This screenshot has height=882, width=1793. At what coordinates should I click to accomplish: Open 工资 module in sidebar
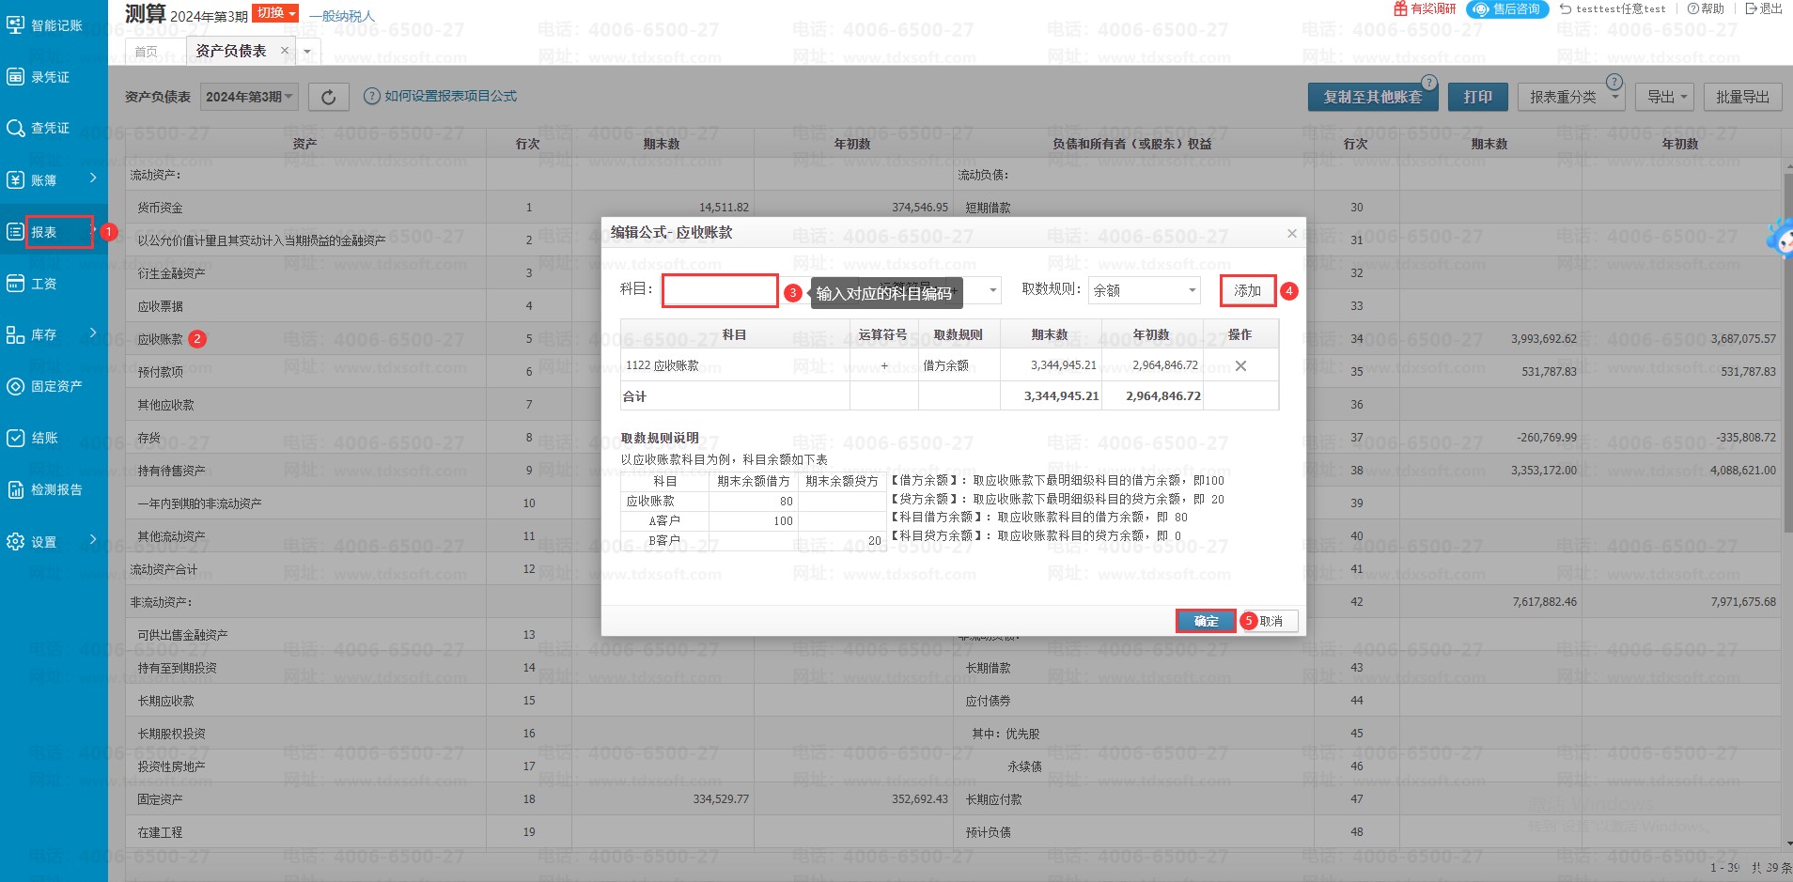pyautogui.click(x=43, y=284)
